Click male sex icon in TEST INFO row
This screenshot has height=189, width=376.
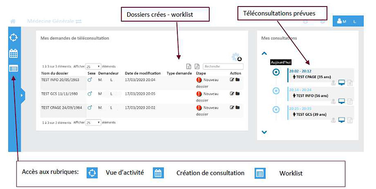90,80
